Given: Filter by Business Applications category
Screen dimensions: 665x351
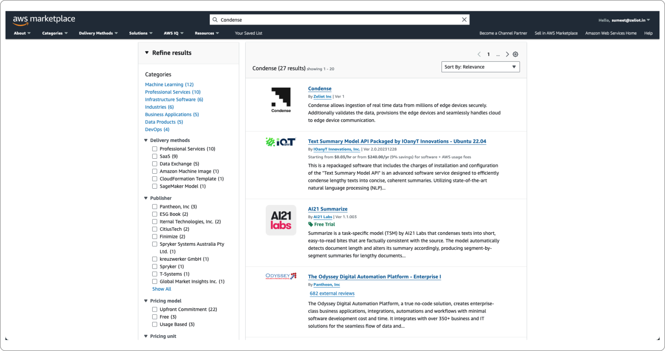Looking at the screenshot, I should pyautogui.click(x=172, y=115).
